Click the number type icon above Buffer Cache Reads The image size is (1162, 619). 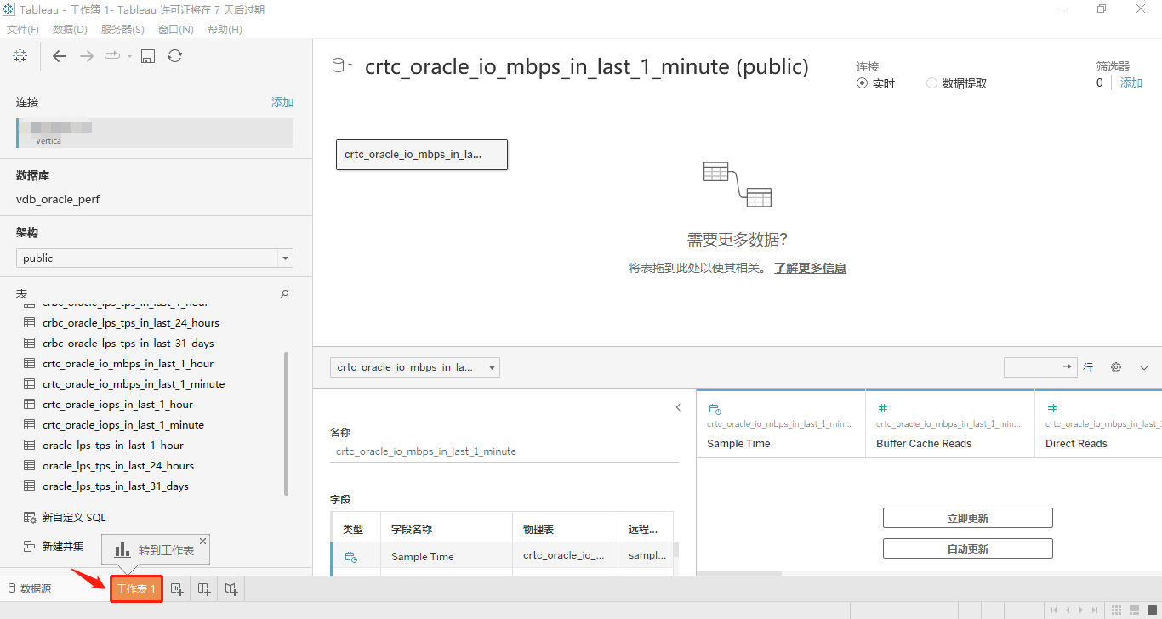pyautogui.click(x=883, y=409)
